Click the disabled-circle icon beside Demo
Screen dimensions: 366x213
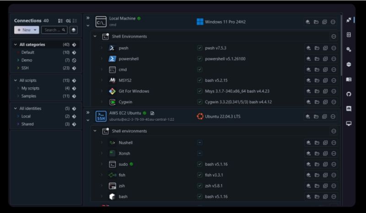point(74,60)
